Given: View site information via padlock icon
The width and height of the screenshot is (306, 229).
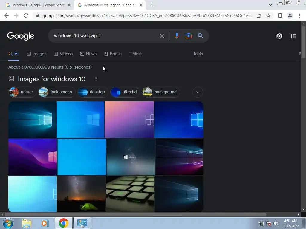Looking at the screenshot, I should (x=38, y=16).
